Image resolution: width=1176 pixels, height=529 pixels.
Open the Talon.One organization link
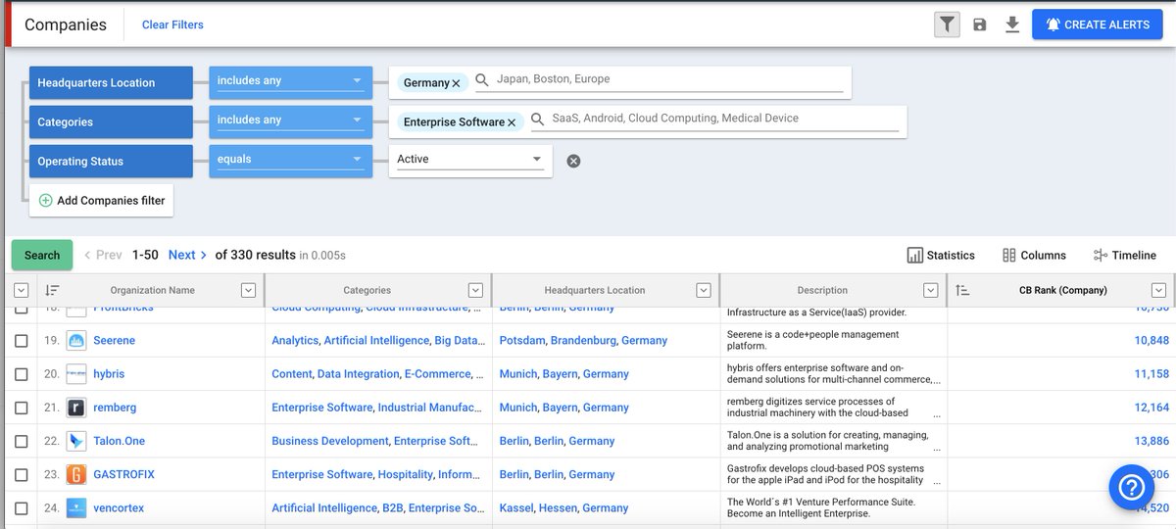120,441
